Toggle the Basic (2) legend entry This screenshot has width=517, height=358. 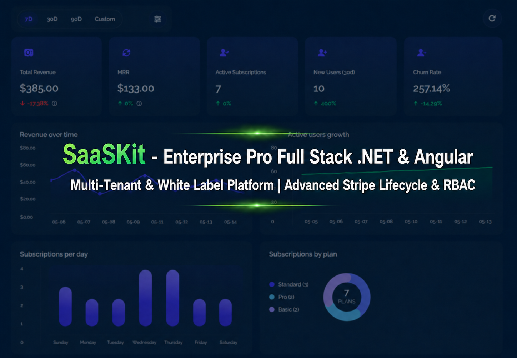284,309
